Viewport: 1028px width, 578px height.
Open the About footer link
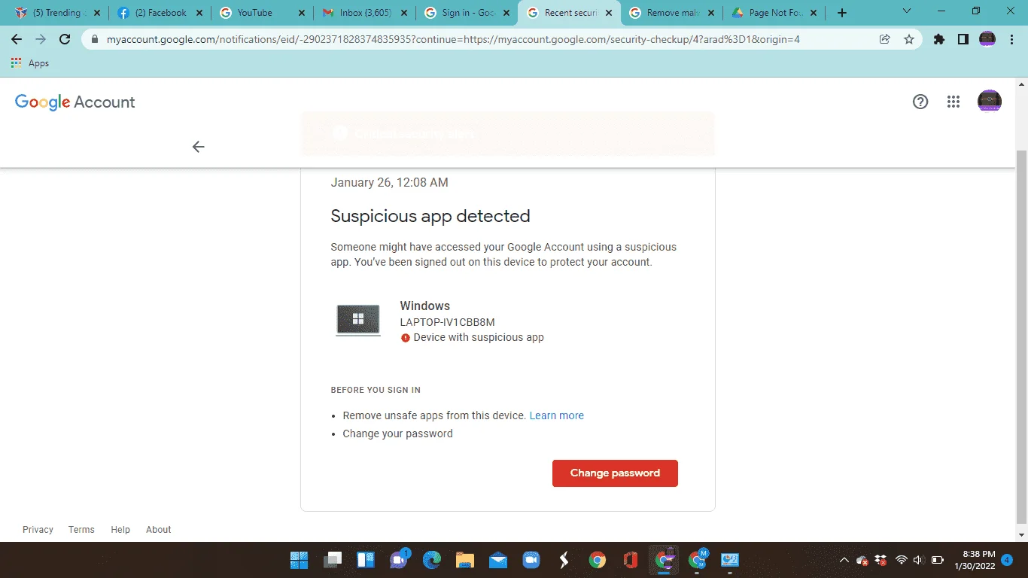pos(159,530)
